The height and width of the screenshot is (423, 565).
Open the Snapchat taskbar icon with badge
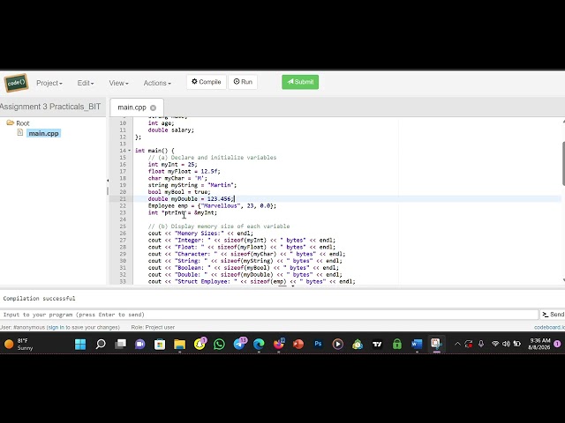(x=200, y=344)
